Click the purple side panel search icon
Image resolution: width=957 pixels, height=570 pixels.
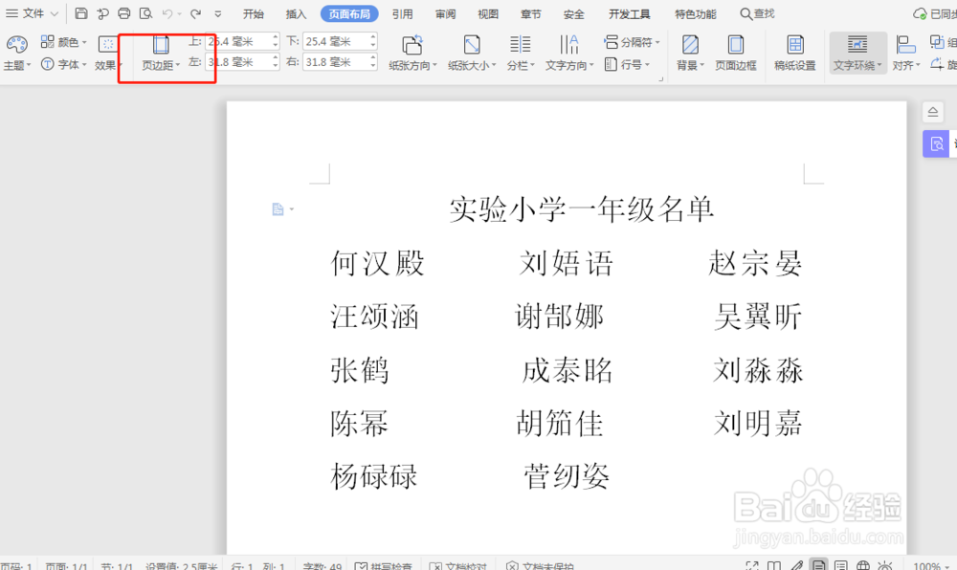(936, 143)
